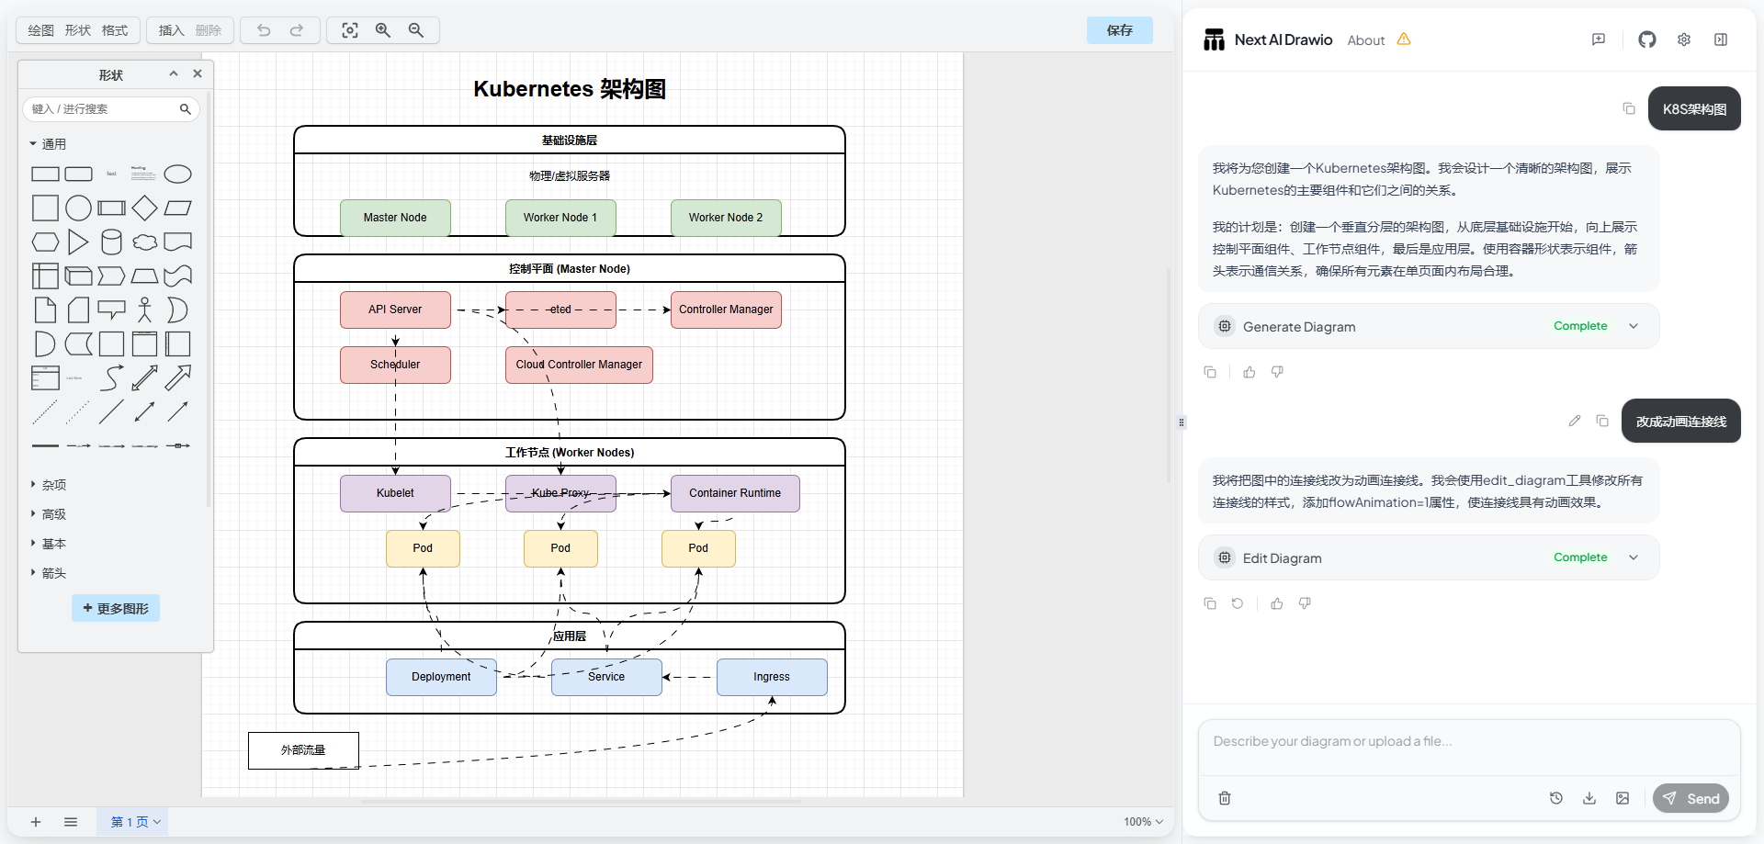Open the 绘图 menu
This screenshot has height=844, width=1764.
(x=40, y=30)
